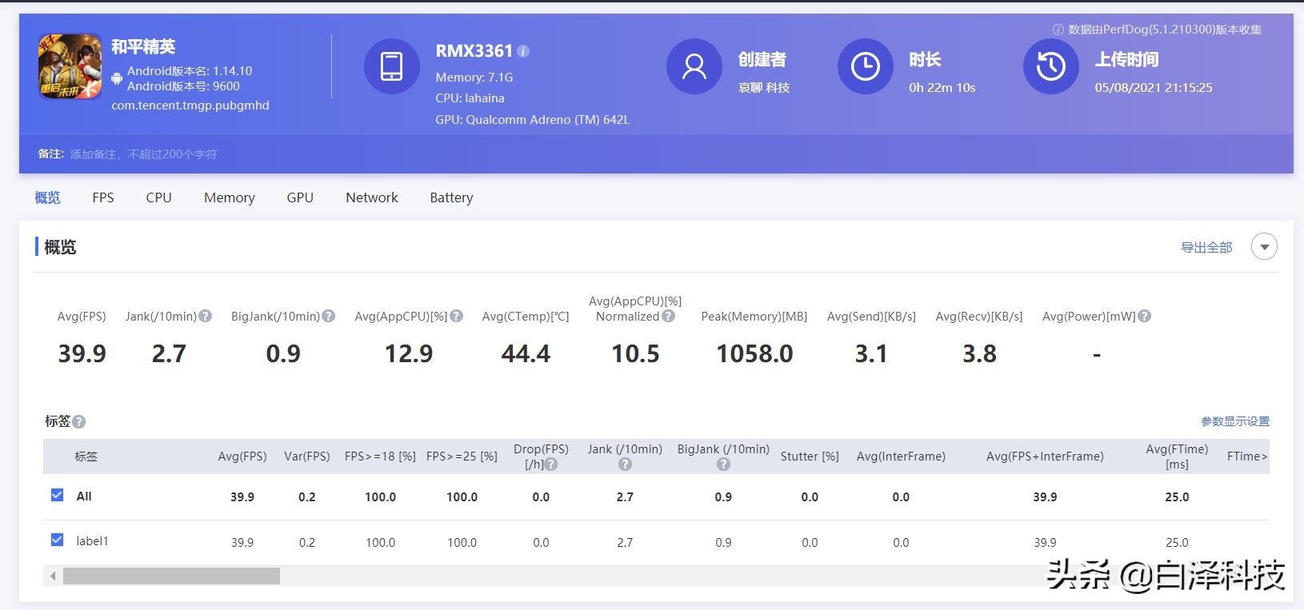Image resolution: width=1304 pixels, height=610 pixels.
Task: Click the 备注 remark input field
Action: point(144,153)
